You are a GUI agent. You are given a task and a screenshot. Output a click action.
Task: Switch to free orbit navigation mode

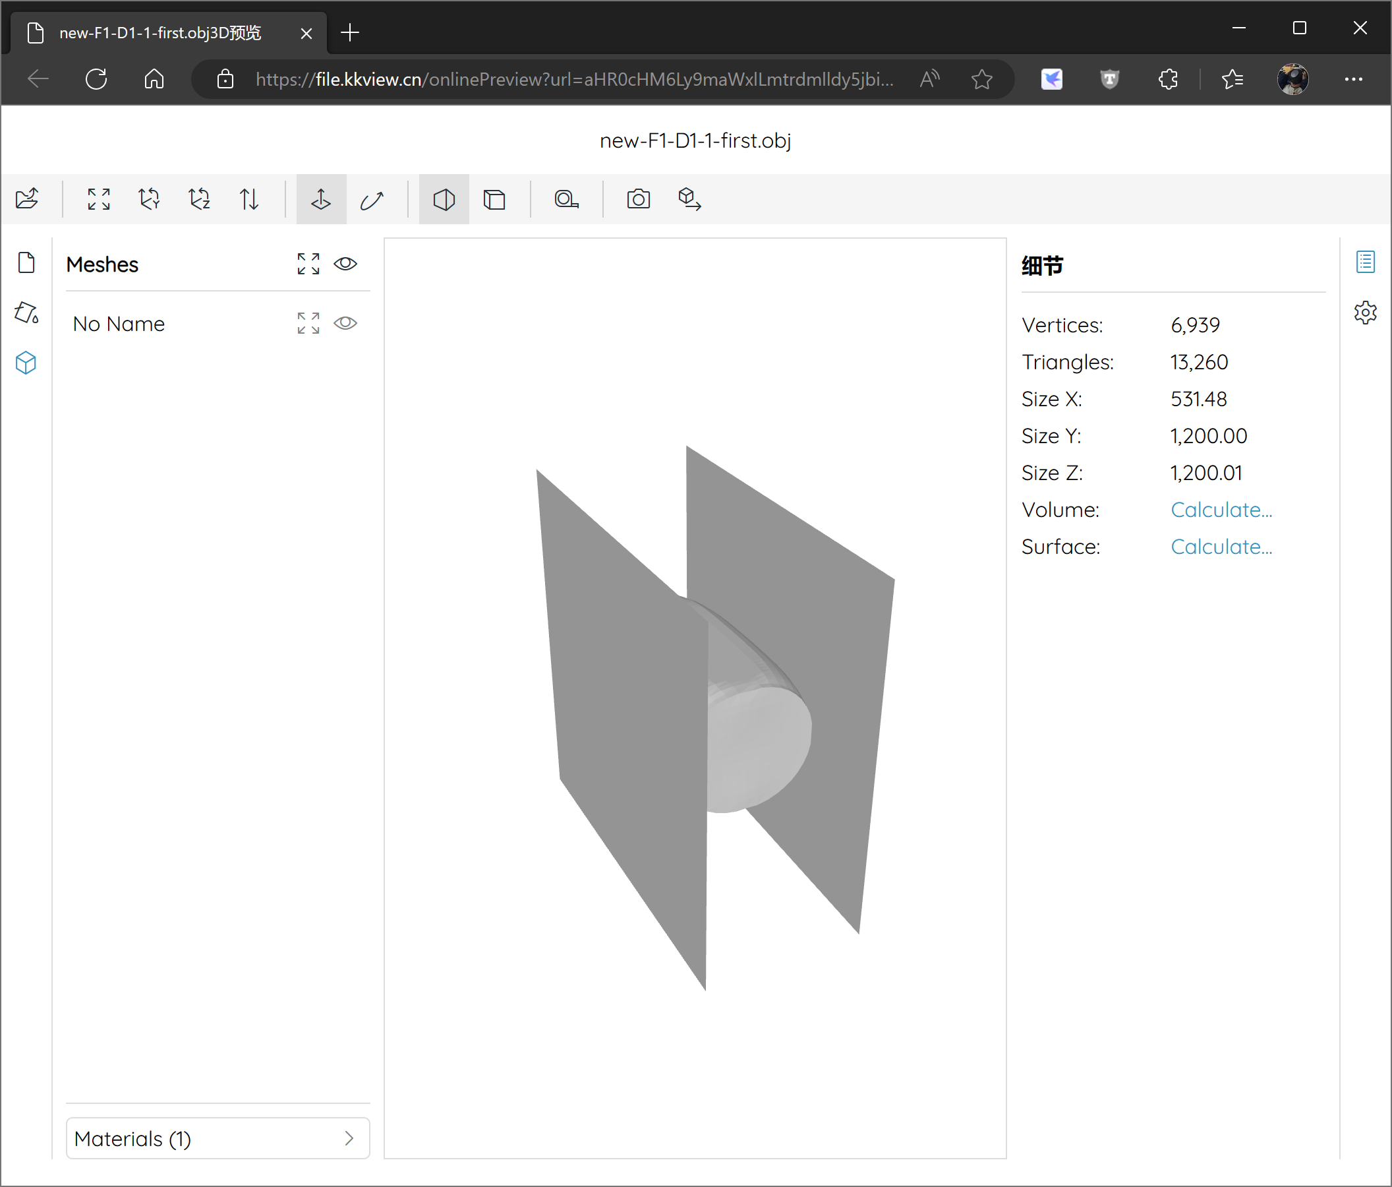pyautogui.click(x=372, y=199)
